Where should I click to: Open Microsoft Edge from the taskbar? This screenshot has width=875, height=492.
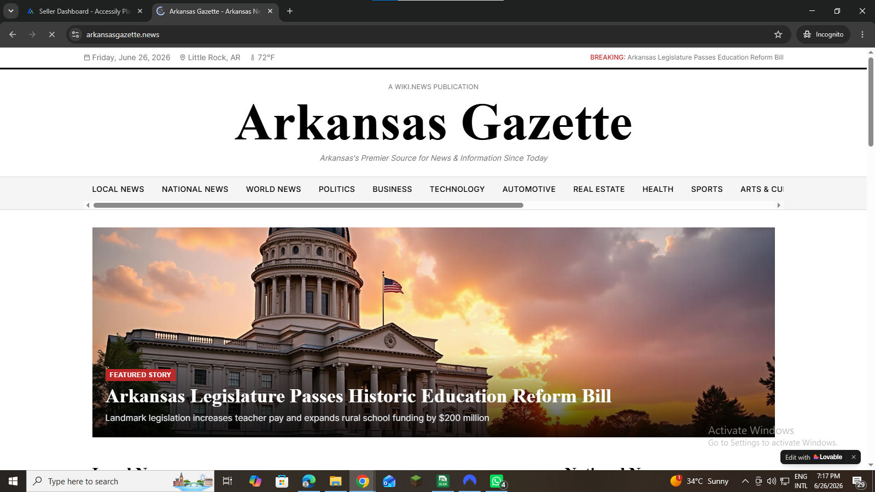[308, 481]
